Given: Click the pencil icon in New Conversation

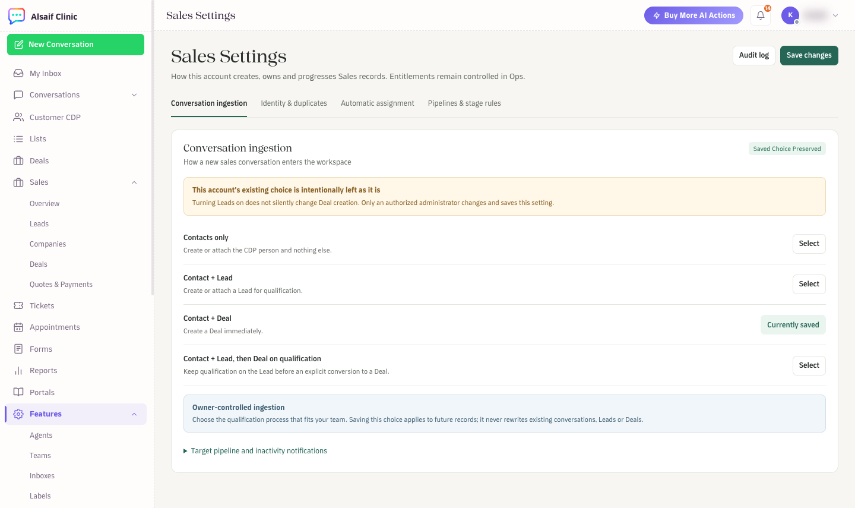Looking at the screenshot, I should tap(19, 45).
